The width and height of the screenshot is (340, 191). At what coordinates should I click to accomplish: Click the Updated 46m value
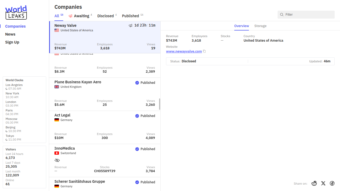[x=327, y=61]
